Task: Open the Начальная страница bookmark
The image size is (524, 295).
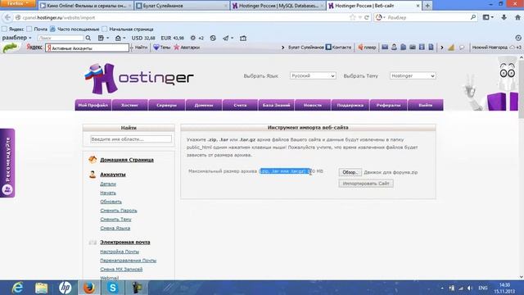Action: click(128, 29)
